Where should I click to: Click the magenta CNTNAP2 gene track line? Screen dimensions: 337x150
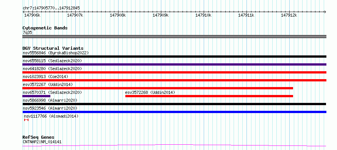coord(174,145)
